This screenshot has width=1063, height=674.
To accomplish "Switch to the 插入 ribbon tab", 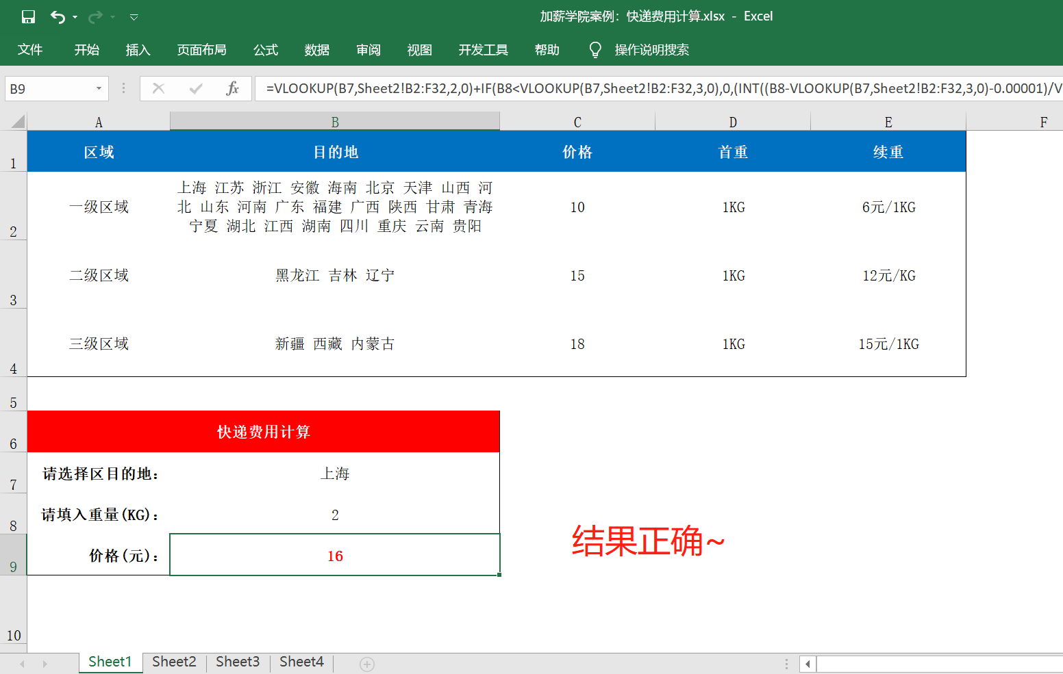I will coord(138,50).
